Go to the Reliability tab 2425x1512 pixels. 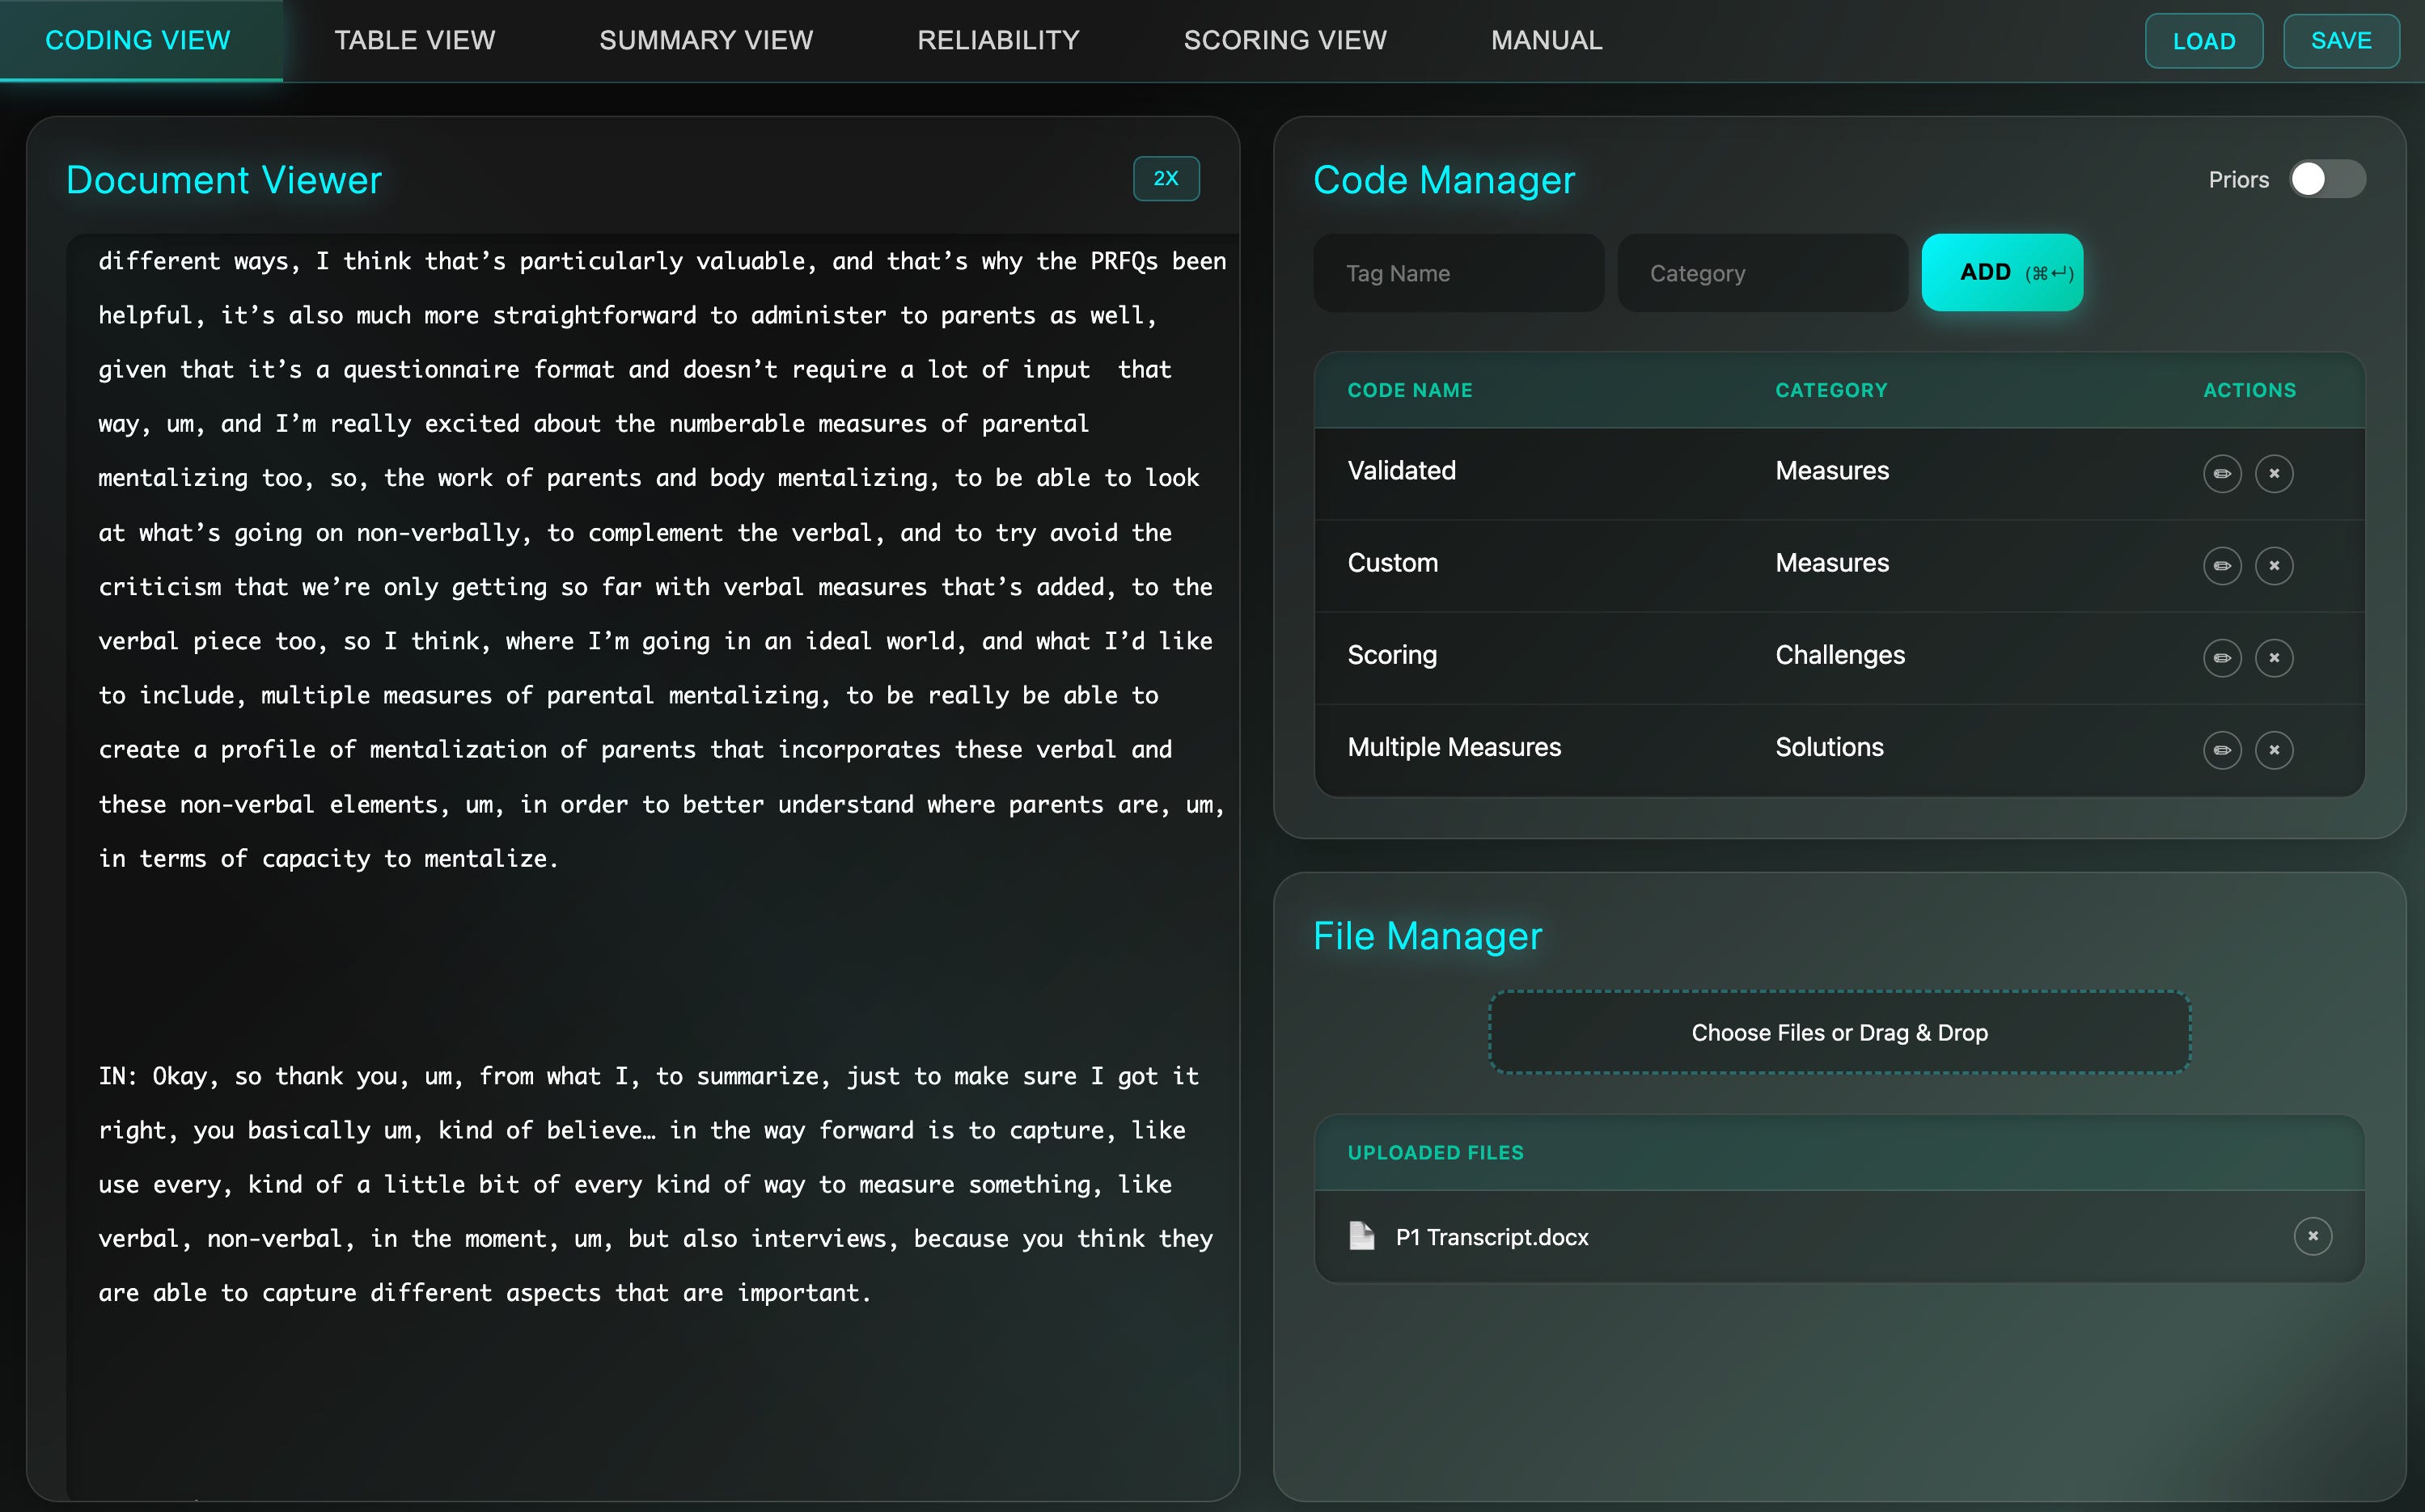click(997, 40)
